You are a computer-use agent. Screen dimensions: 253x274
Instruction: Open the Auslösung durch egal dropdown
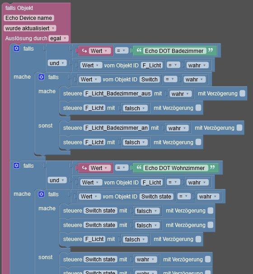click(x=58, y=38)
